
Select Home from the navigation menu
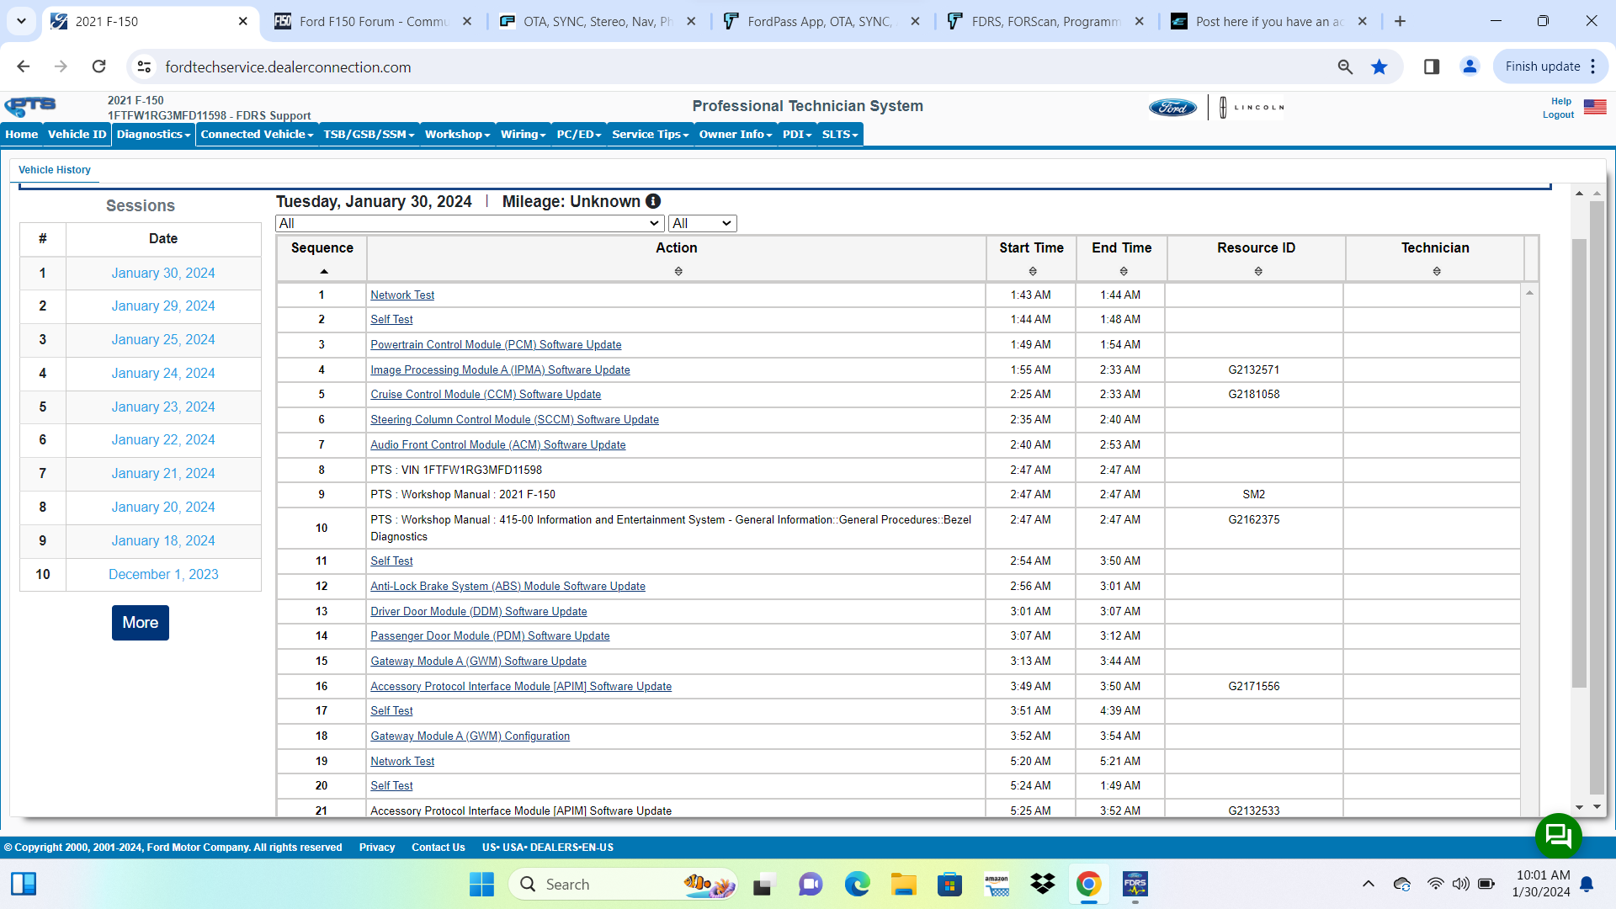coord(22,134)
